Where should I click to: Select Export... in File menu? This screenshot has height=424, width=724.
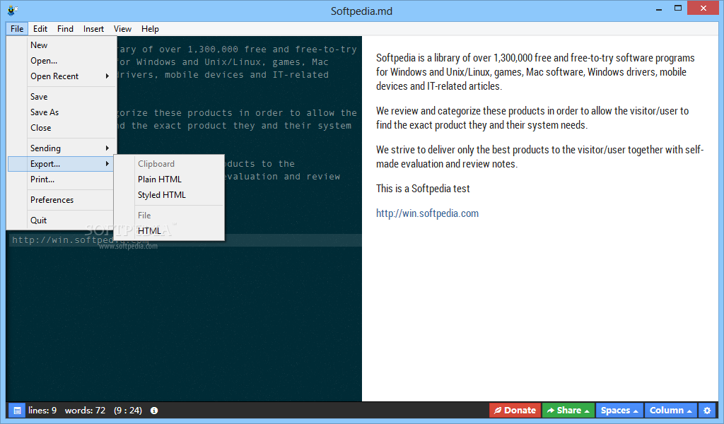pyautogui.click(x=61, y=164)
